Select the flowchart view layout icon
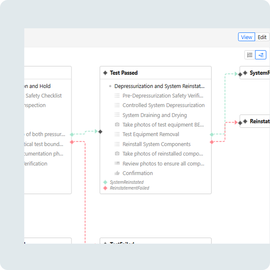This screenshot has height=270, width=270. click(261, 55)
